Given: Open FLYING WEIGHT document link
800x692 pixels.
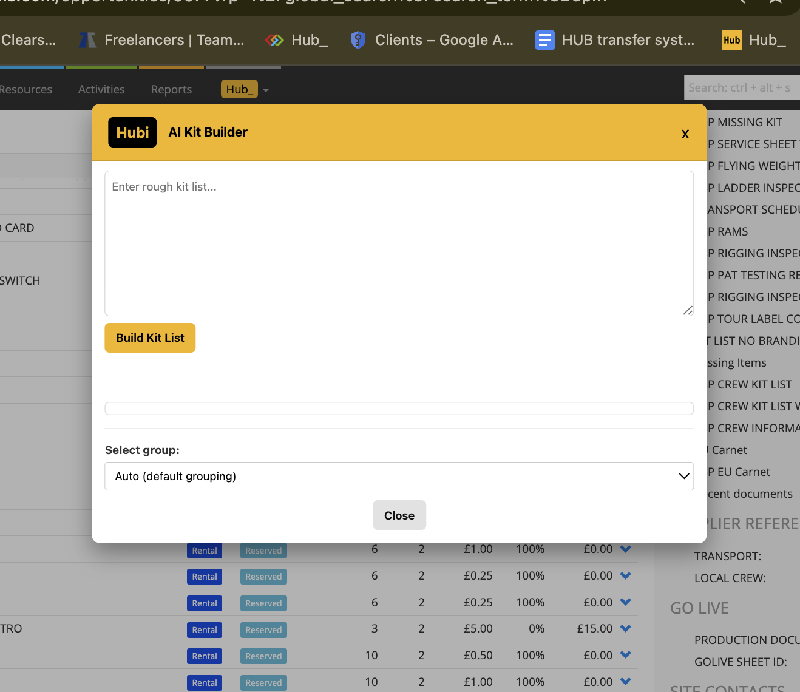Looking at the screenshot, I should pyautogui.click(x=753, y=166).
